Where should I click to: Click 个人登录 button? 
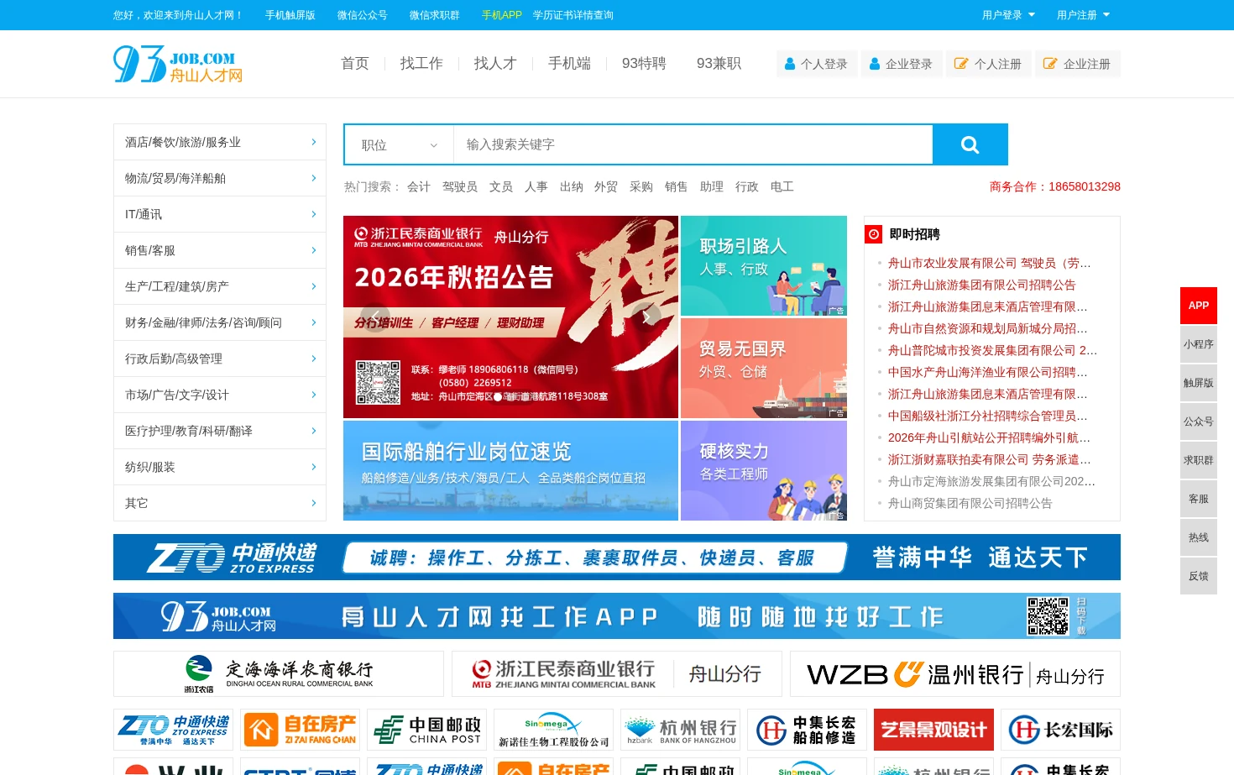[817, 64]
